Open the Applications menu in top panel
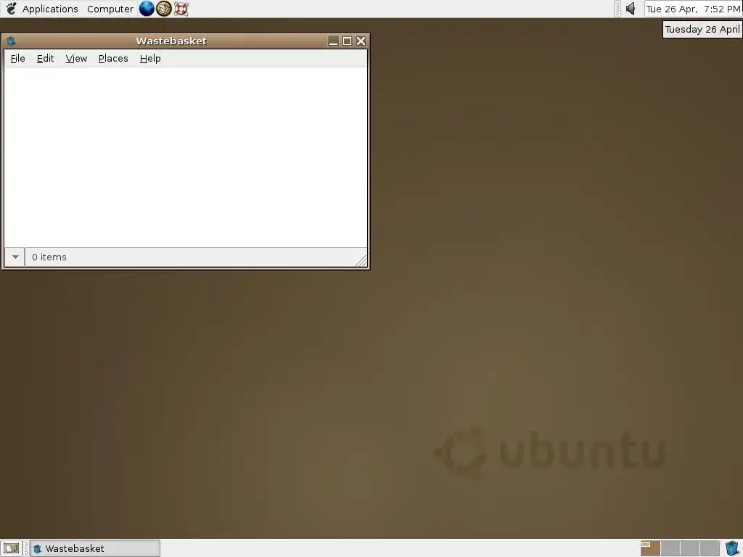The image size is (743, 557). (x=50, y=9)
